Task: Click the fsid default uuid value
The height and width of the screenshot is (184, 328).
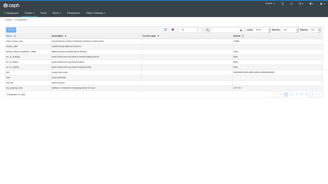Action: coord(254,72)
